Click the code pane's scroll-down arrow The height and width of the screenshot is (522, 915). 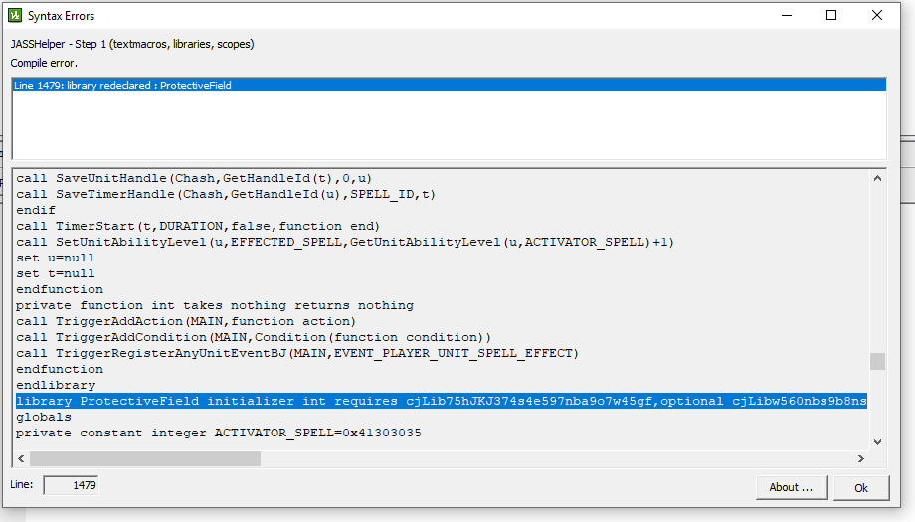[x=877, y=441]
